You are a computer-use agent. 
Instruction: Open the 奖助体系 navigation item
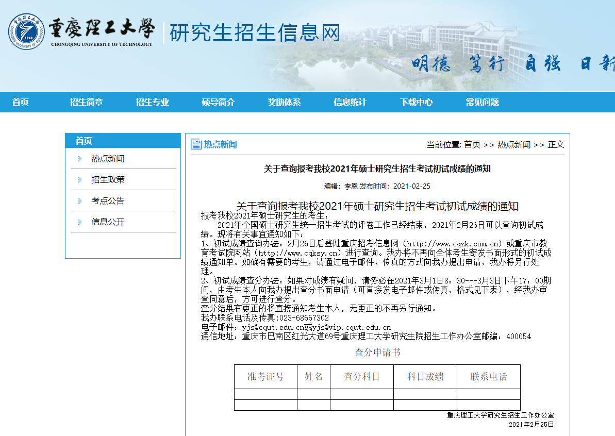[x=284, y=103]
